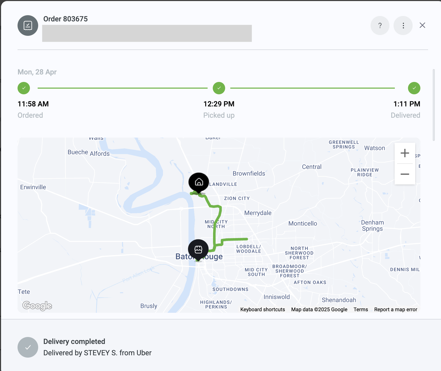This screenshot has height=371, width=441.
Task: Click the home destination map pin
Action: tap(199, 182)
